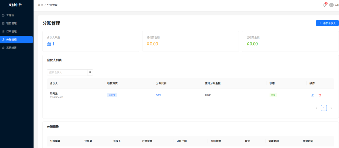Screen dimensions: 339x148
Task: Click the 系统设置 gear icon
Action: coord(3,48)
